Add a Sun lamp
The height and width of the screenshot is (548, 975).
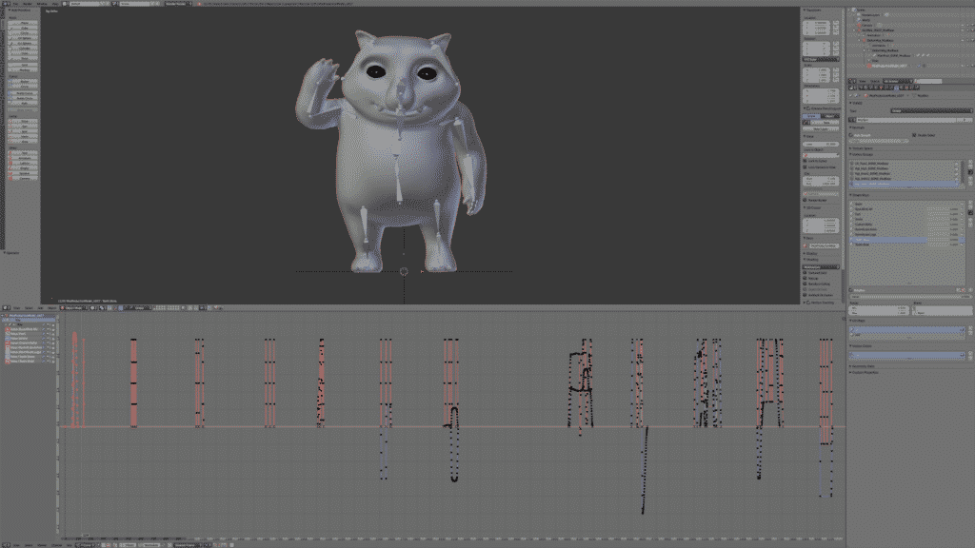(24, 127)
